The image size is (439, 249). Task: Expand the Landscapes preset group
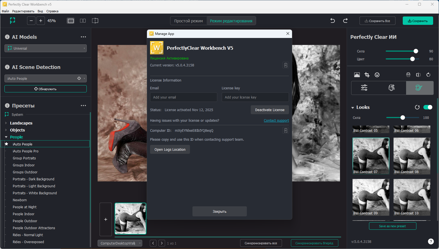[x=6, y=123]
